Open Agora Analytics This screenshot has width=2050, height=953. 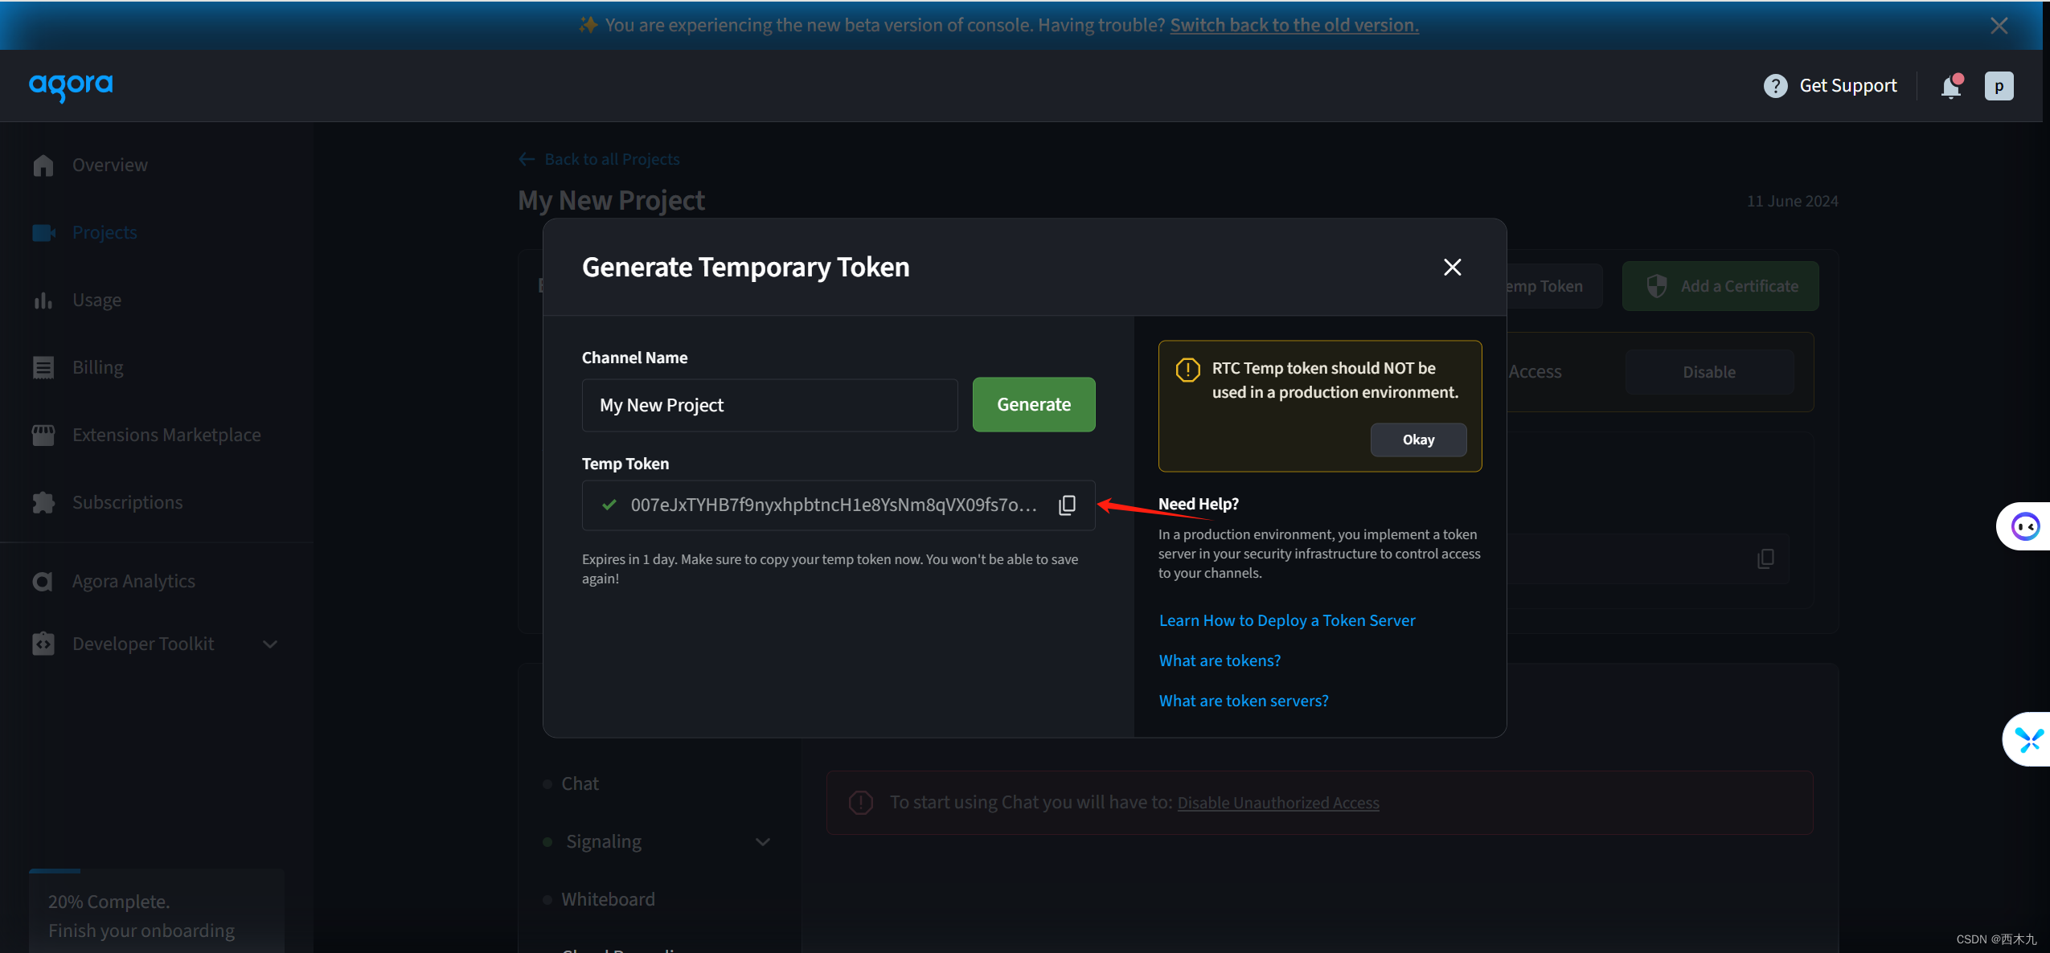tap(133, 581)
